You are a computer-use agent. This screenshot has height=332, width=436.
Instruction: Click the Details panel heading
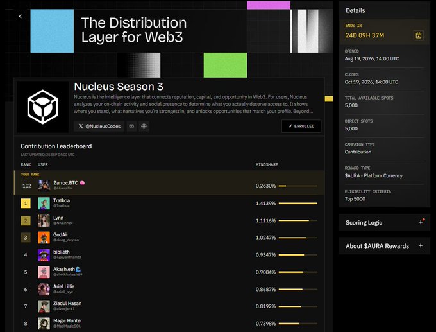pyautogui.click(x=355, y=10)
